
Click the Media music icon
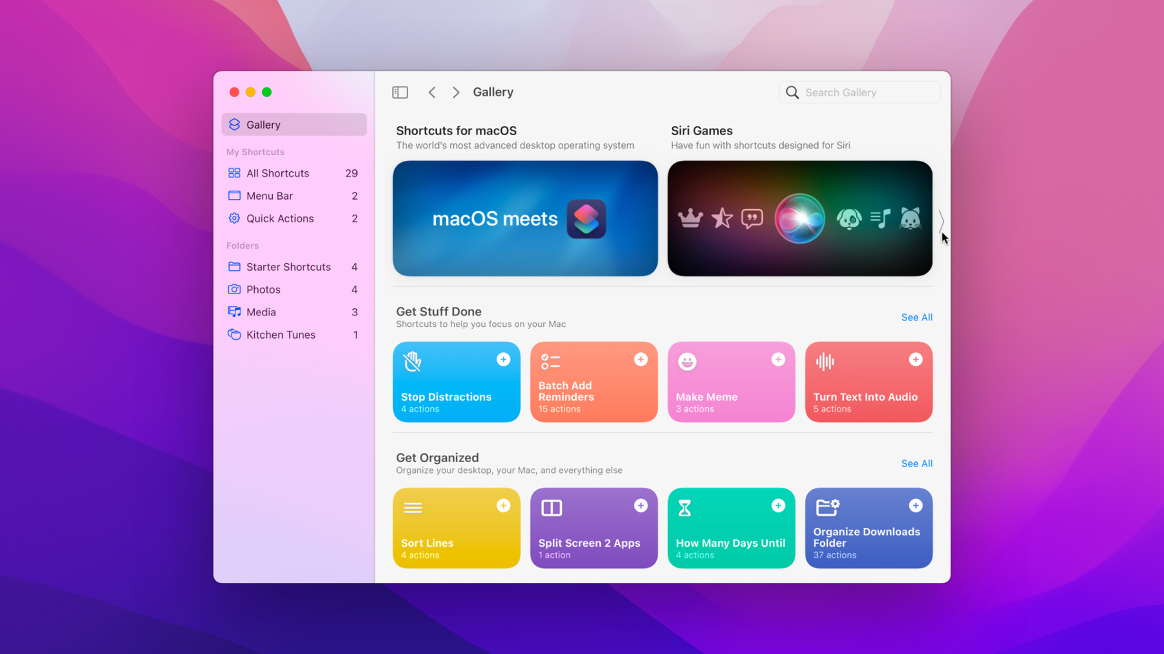(x=234, y=312)
